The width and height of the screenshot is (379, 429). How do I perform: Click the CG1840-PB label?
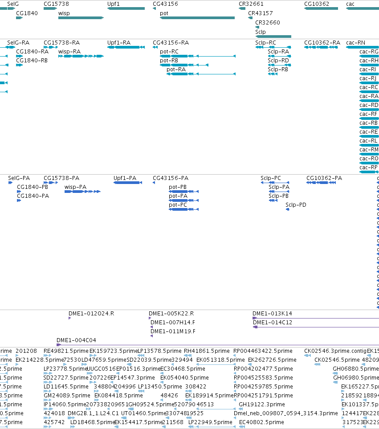coord(33,187)
